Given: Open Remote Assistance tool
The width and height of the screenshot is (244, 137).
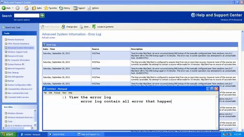Looking at the screenshot, I should coord(16,40).
